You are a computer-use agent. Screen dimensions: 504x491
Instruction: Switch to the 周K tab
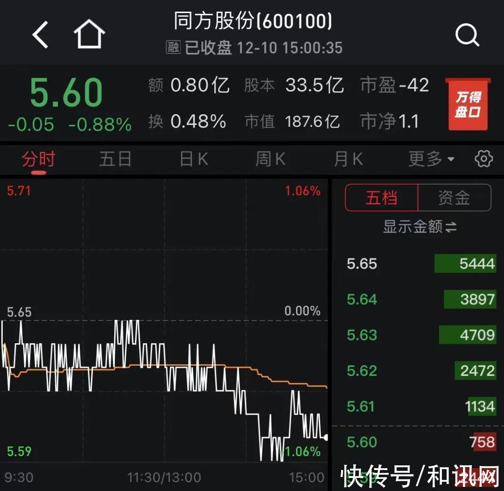[x=270, y=159]
